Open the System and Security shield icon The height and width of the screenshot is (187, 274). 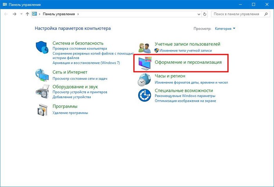[42, 47]
